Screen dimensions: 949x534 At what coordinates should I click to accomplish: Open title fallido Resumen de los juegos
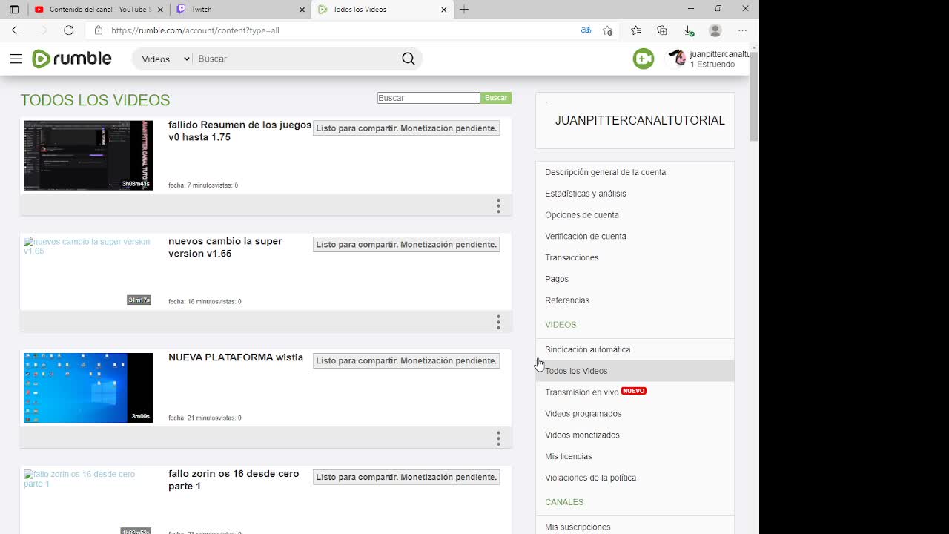click(x=239, y=131)
